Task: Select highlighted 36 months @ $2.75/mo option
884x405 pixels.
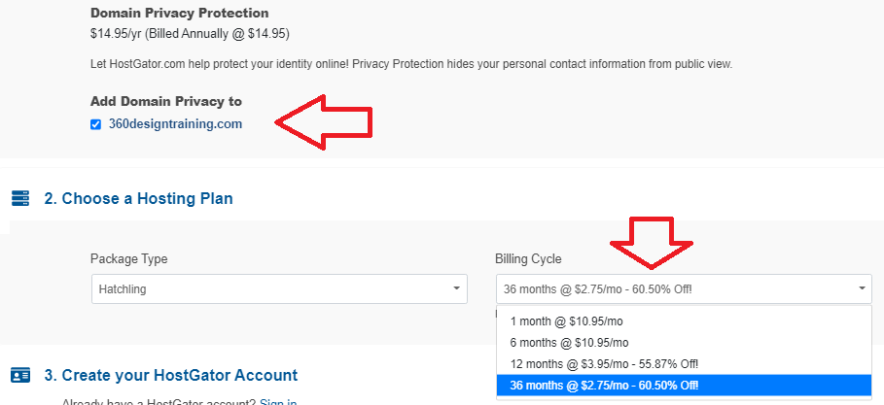Action: tap(684, 386)
